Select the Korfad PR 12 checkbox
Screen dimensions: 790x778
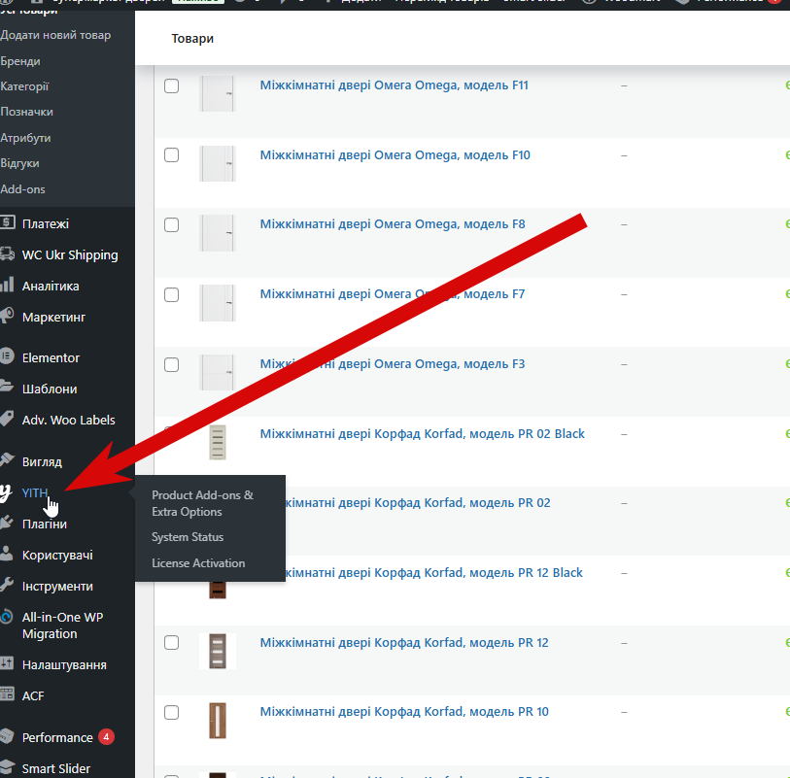click(171, 643)
